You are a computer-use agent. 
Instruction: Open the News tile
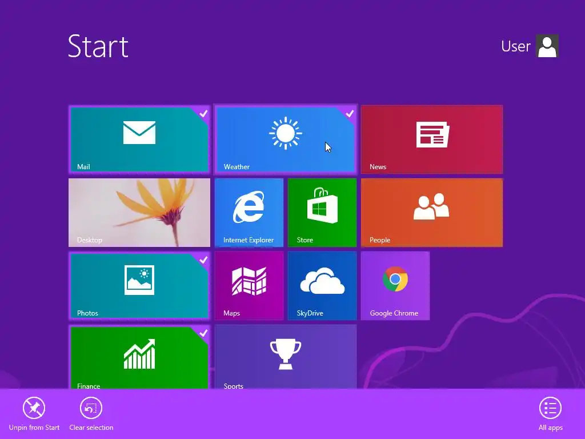point(432,139)
